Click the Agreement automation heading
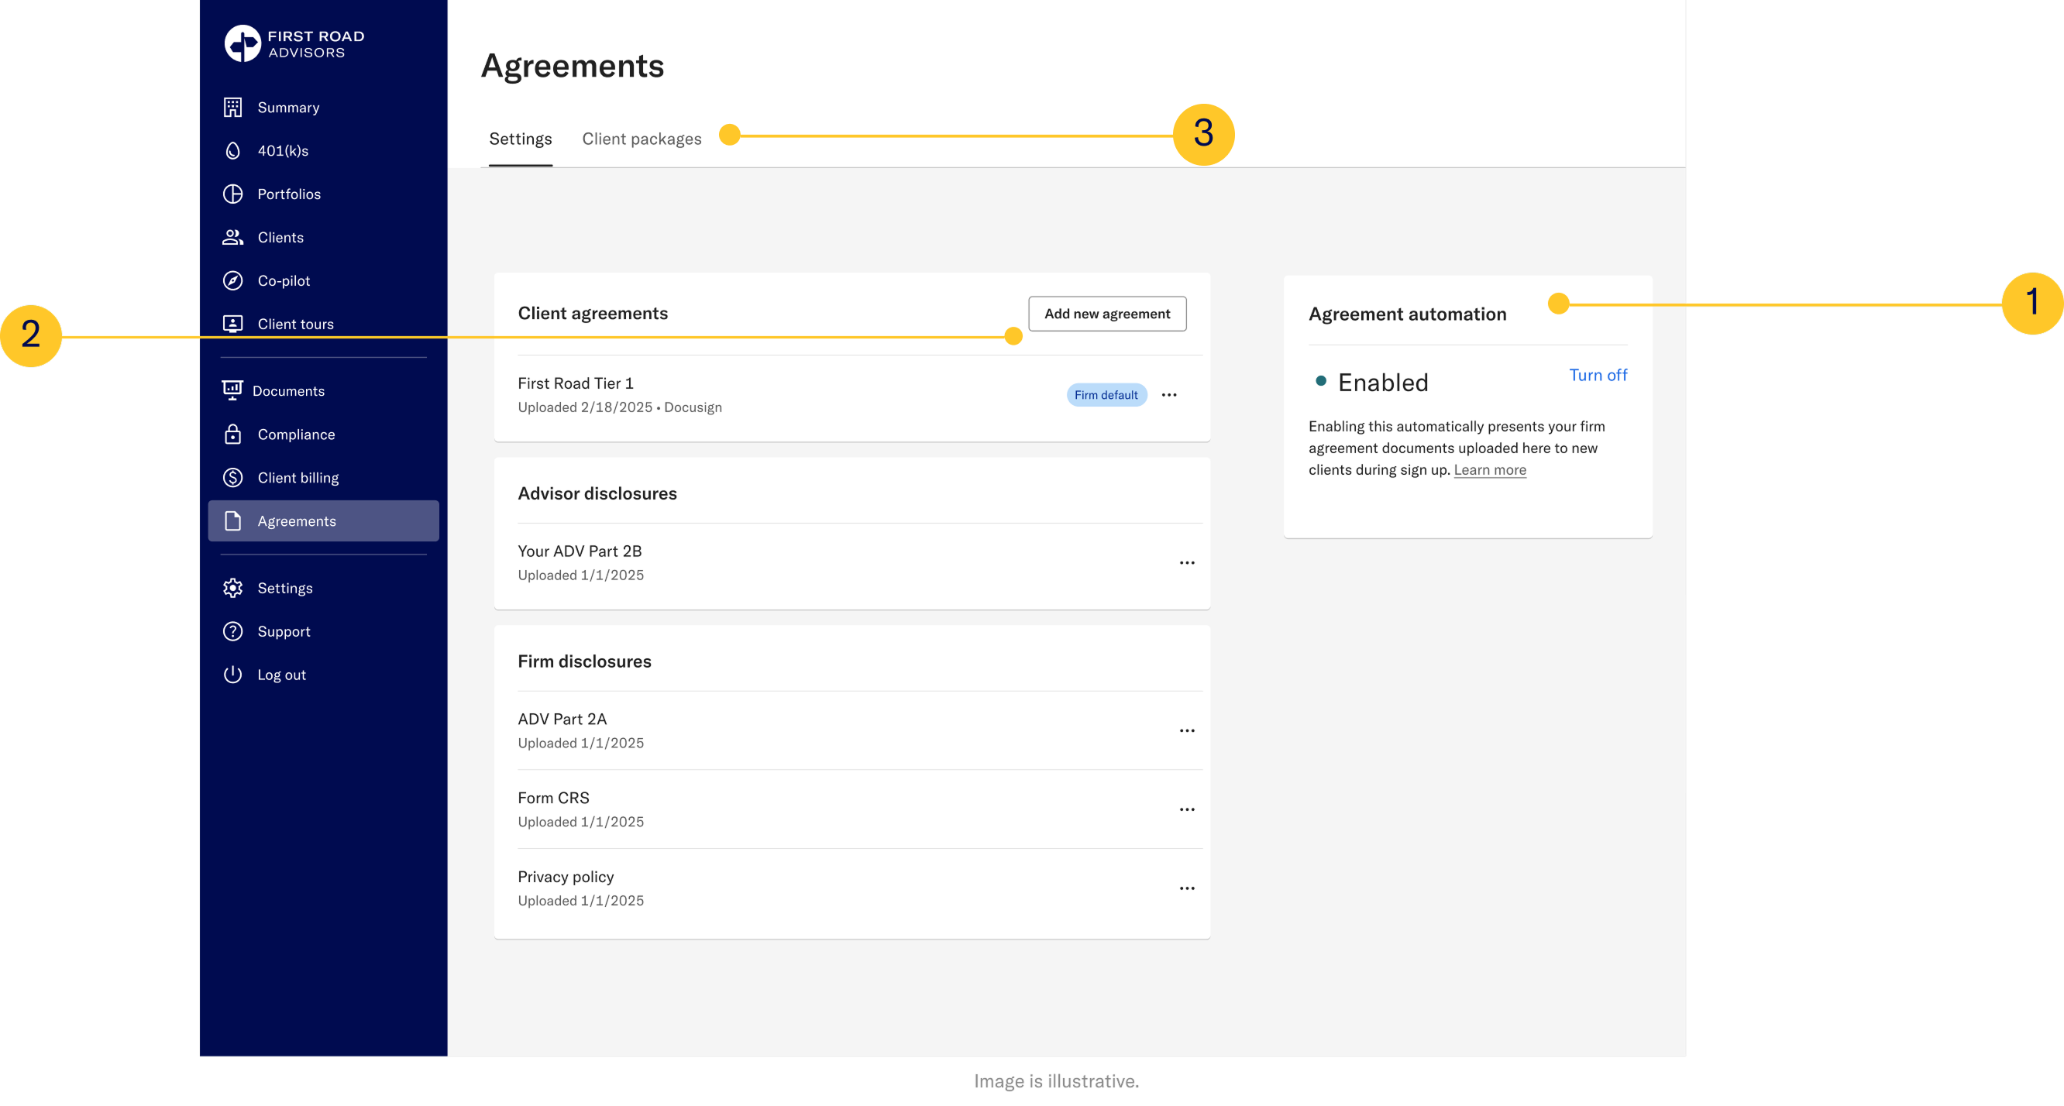2064x1106 pixels. click(x=1406, y=314)
